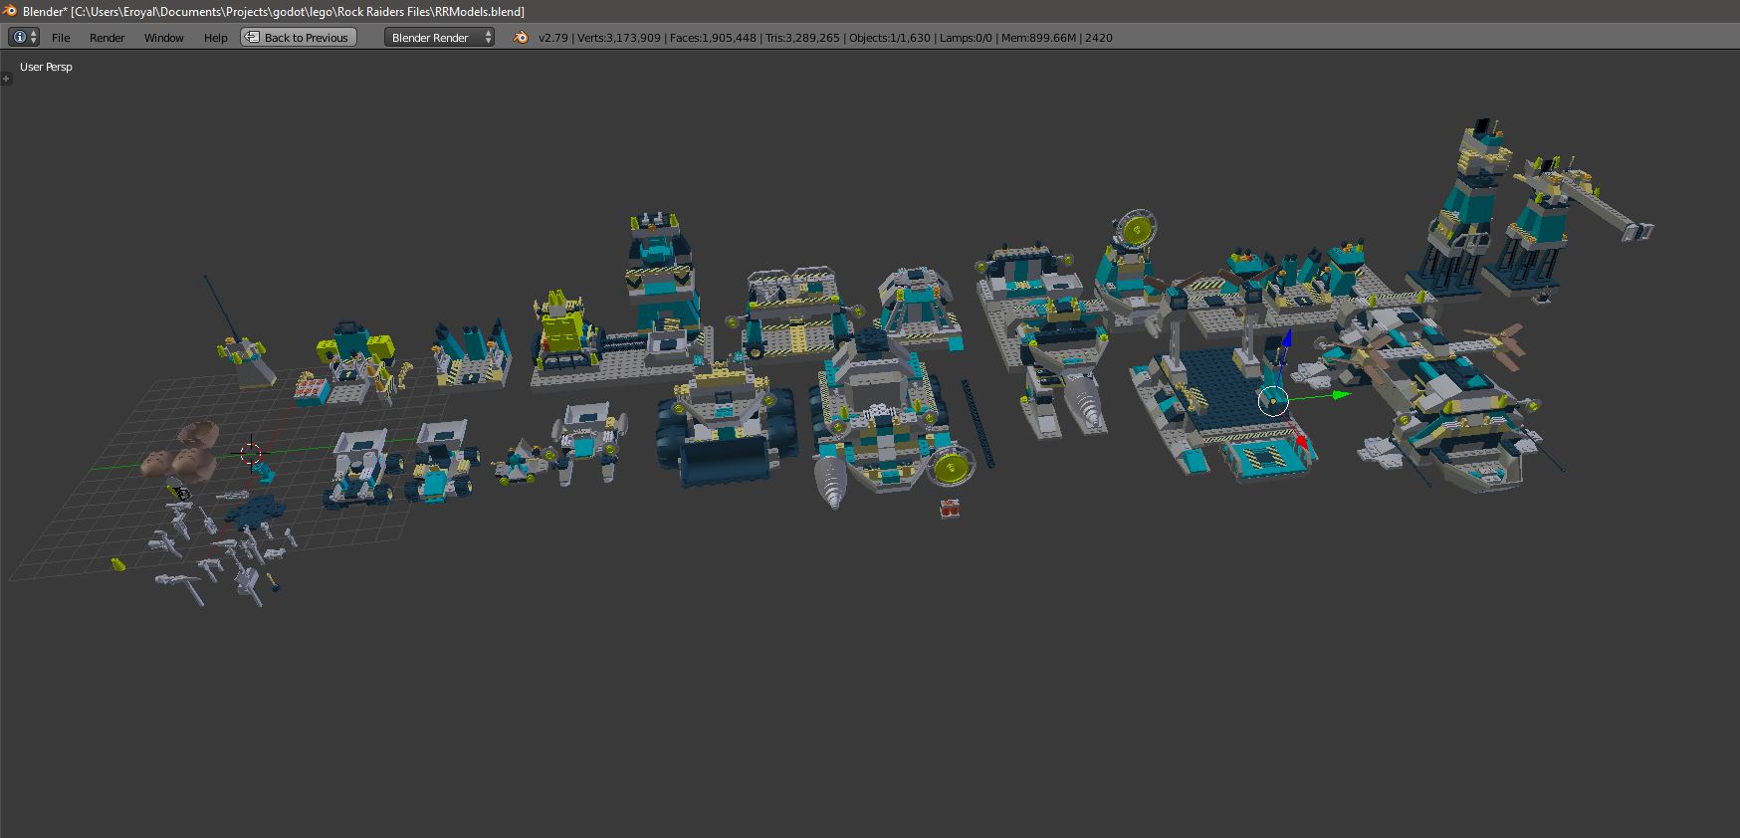Open the Blender Render engine dropdown
Image resolution: width=1740 pixels, height=838 pixels.
pyautogui.click(x=439, y=37)
